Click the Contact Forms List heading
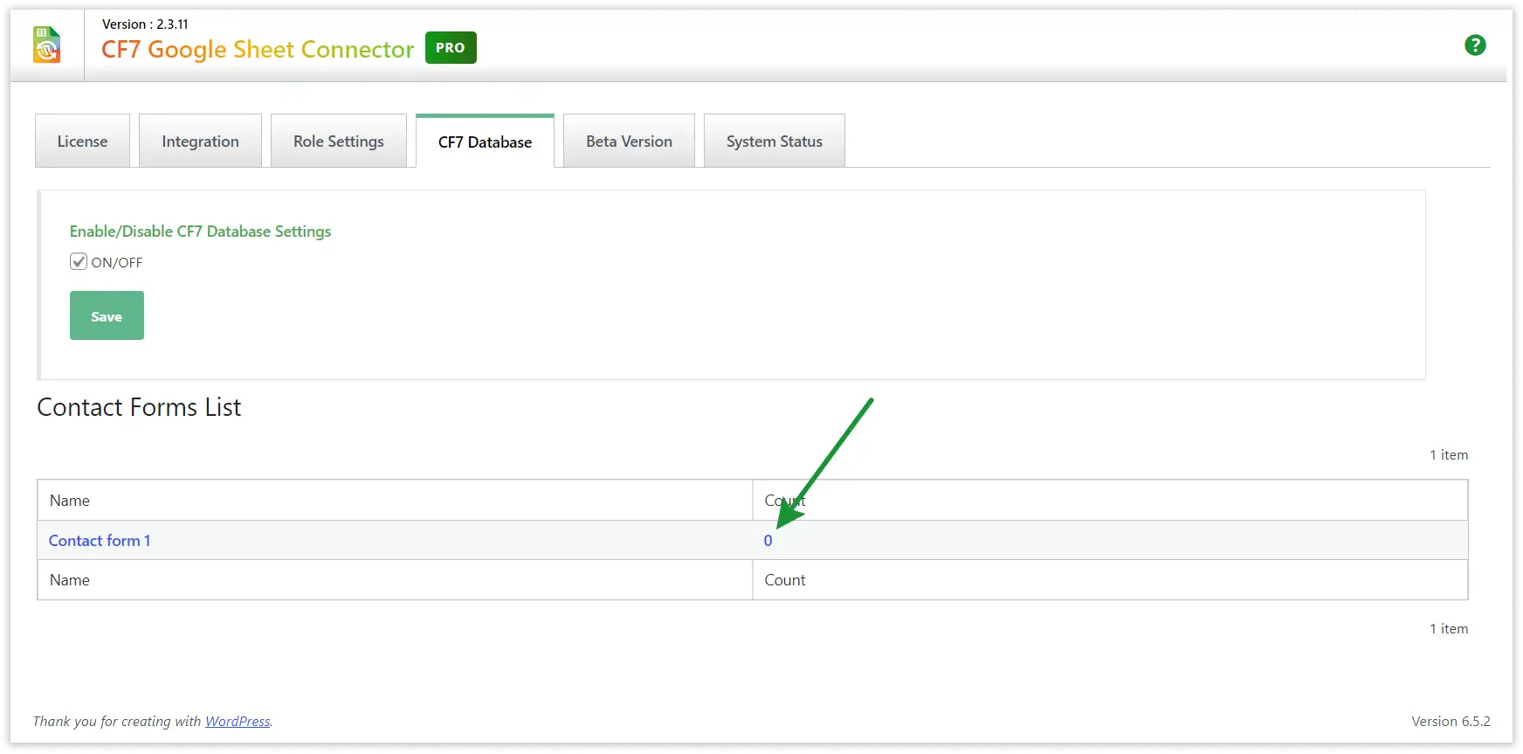The height and width of the screenshot is (754, 1523). pos(139,407)
